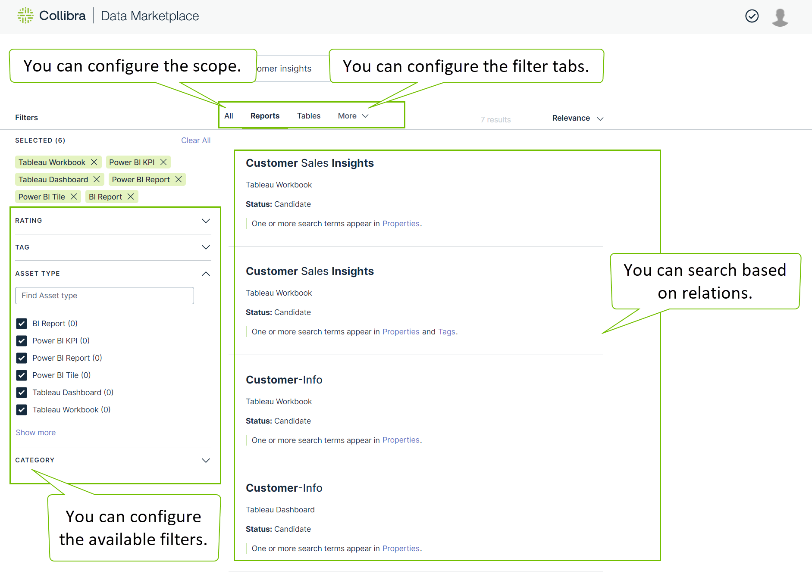Switch to the Tables tab

pos(308,116)
